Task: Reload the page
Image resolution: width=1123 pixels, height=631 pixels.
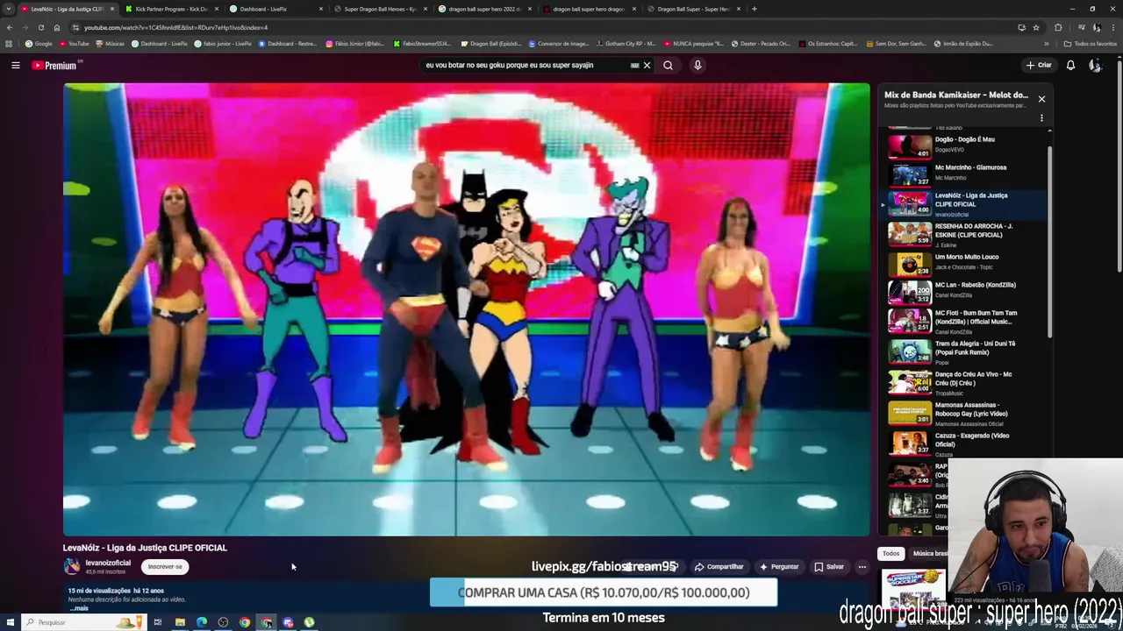Action: pos(40,27)
